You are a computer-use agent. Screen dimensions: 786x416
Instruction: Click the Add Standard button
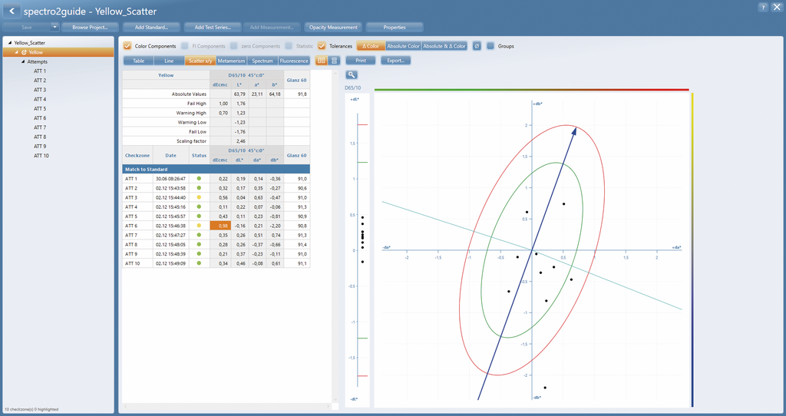click(x=151, y=27)
